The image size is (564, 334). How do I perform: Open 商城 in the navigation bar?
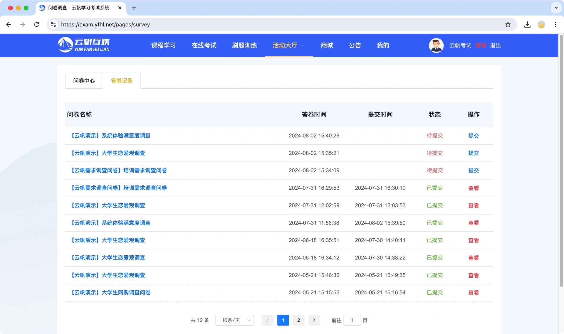point(327,45)
